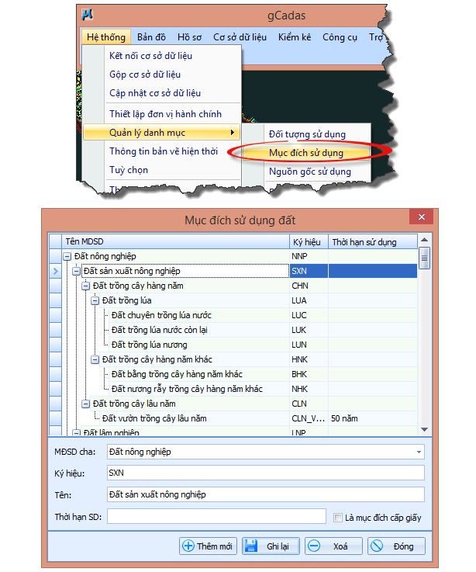This screenshot has width=476, height=572.
Task: Collapse the Đất nông nghiệp tree node
Action: [x=68, y=256]
